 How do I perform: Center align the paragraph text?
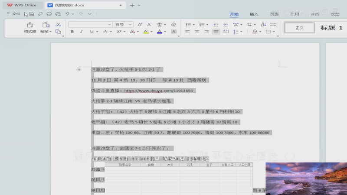pos(197,32)
